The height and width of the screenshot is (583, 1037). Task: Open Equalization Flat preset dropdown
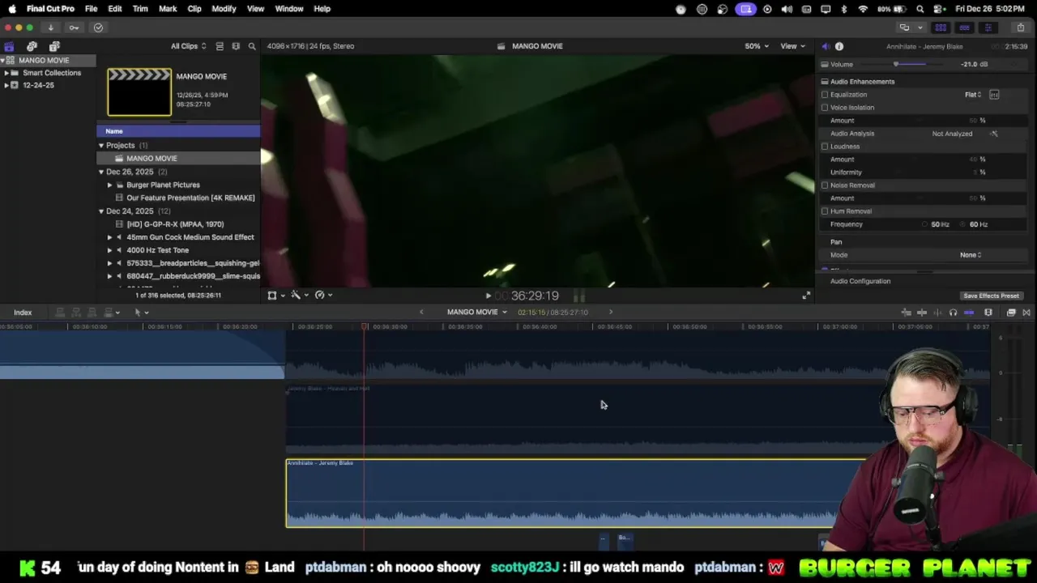coord(973,95)
